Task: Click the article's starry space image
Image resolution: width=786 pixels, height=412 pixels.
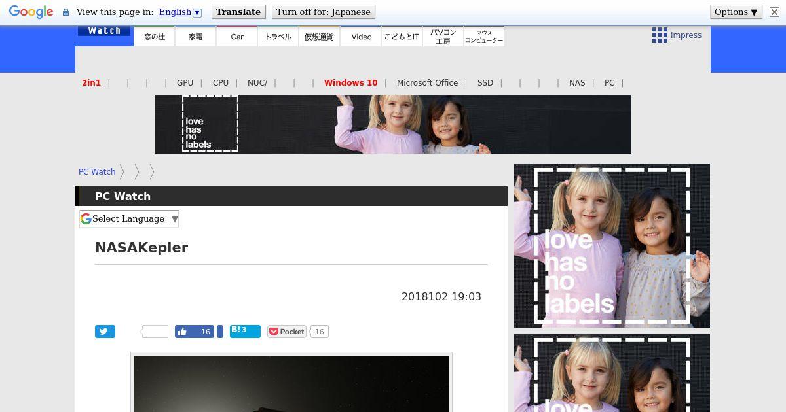Action: coord(291,384)
